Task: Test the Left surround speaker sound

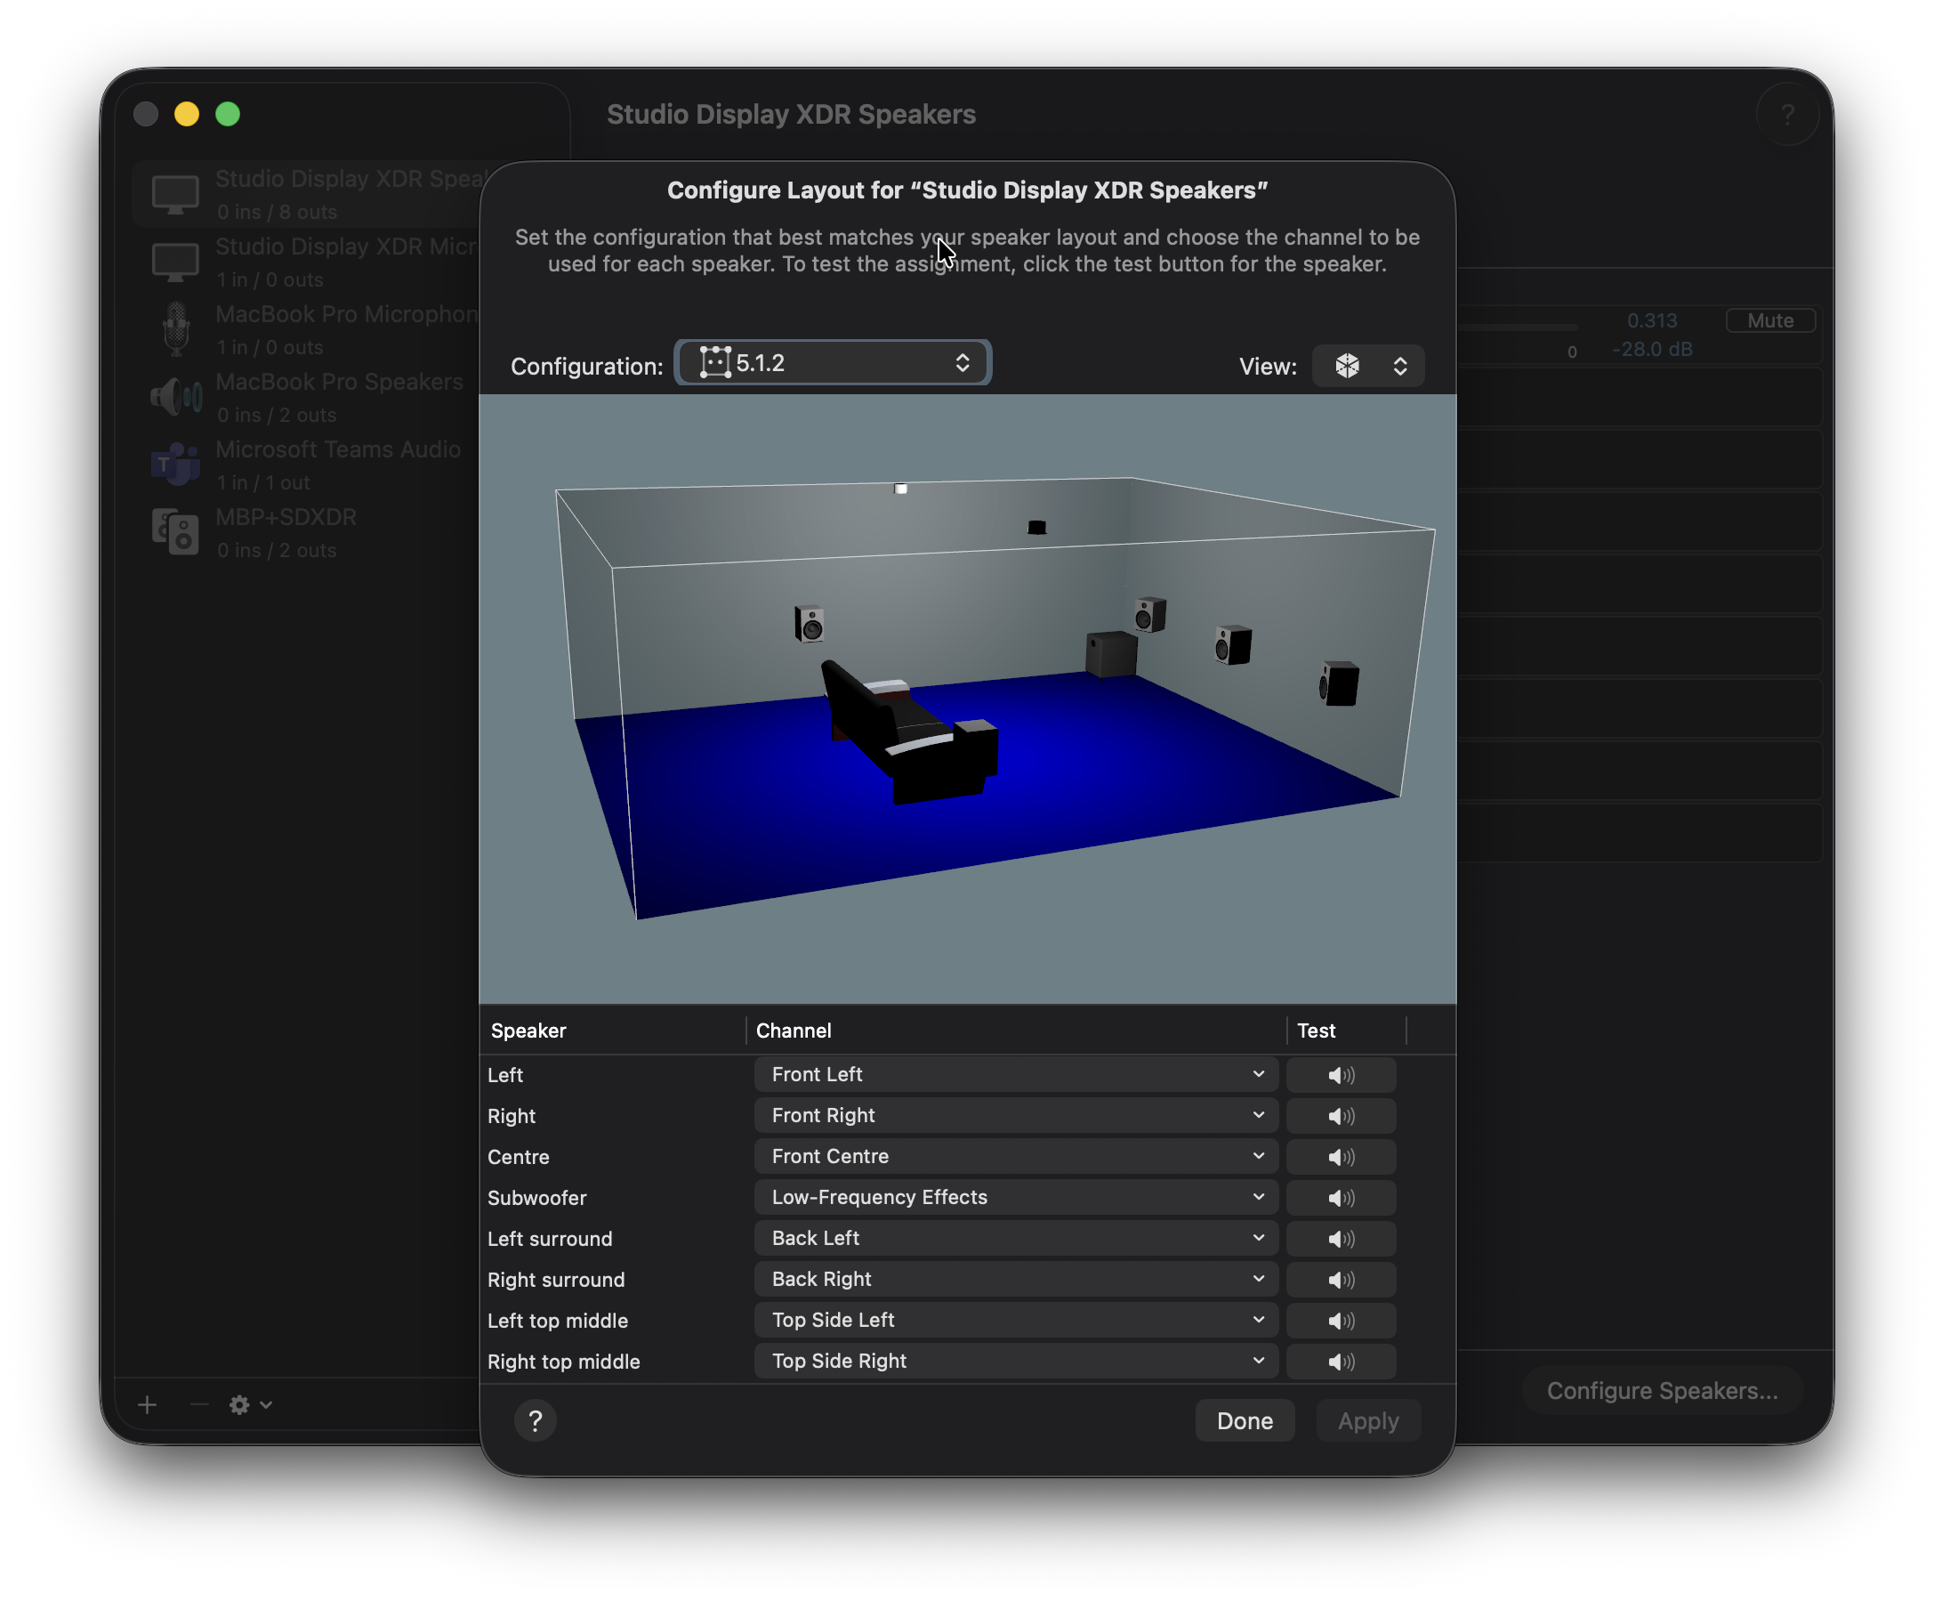Action: tap(1341, 1239)
